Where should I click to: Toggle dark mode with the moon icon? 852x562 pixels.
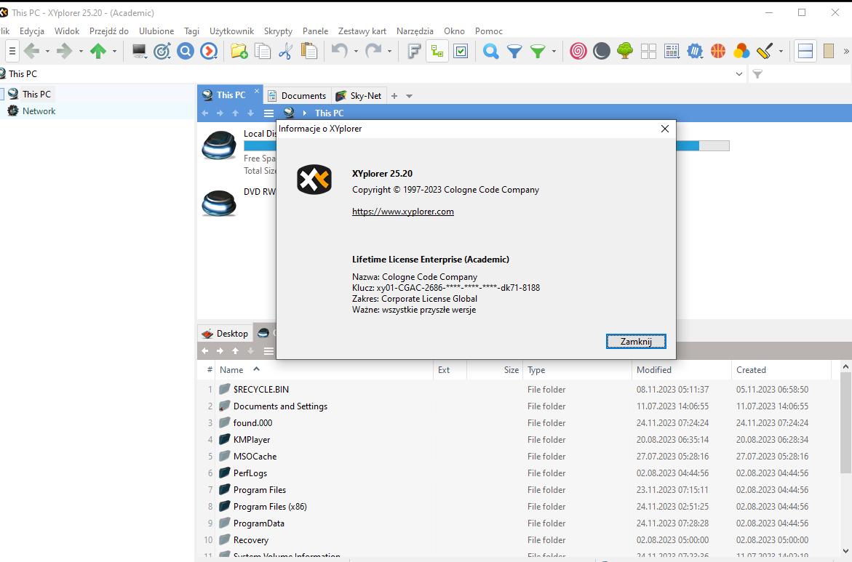point(602,52)
